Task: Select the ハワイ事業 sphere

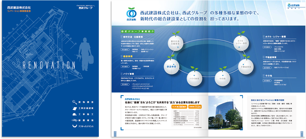Action: pos(194,78)
